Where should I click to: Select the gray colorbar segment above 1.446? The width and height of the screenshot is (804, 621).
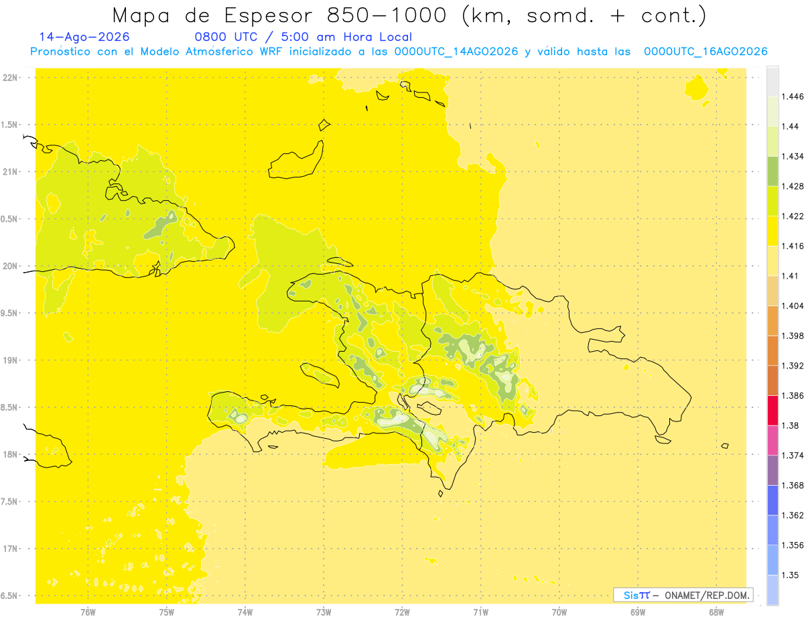pos(773,81)
